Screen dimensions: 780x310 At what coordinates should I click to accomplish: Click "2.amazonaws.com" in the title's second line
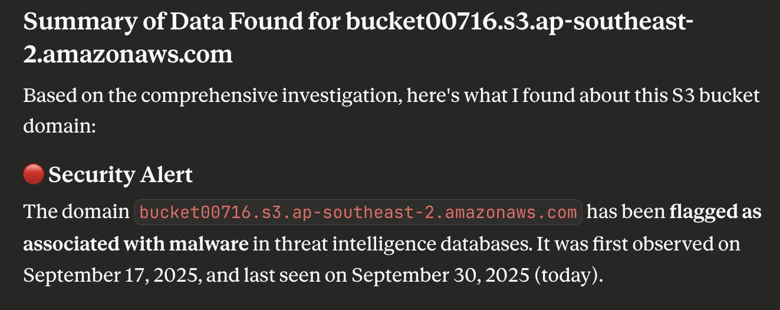(x=128, y=55)
